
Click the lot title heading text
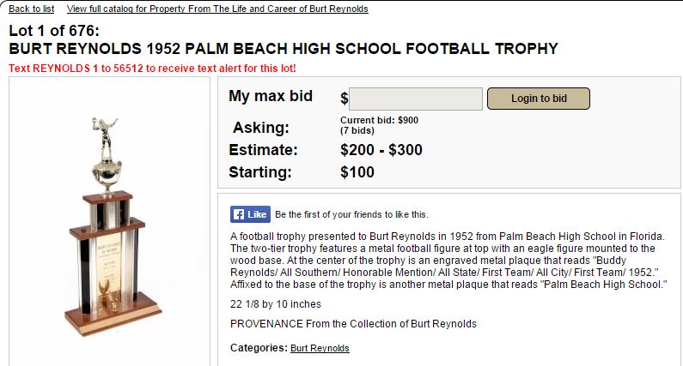283,48
